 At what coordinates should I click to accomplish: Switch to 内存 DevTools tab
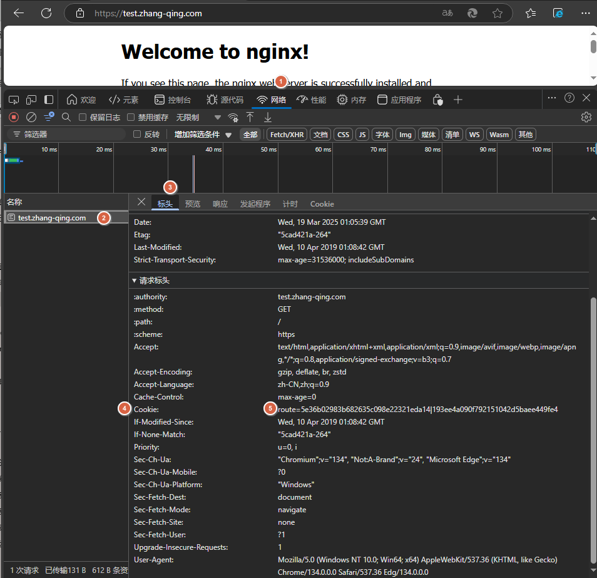point(352,100)
